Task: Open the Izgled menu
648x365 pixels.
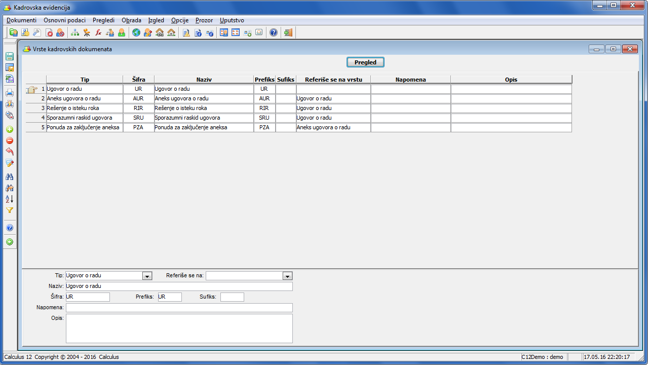Action: tap(156, 20)
